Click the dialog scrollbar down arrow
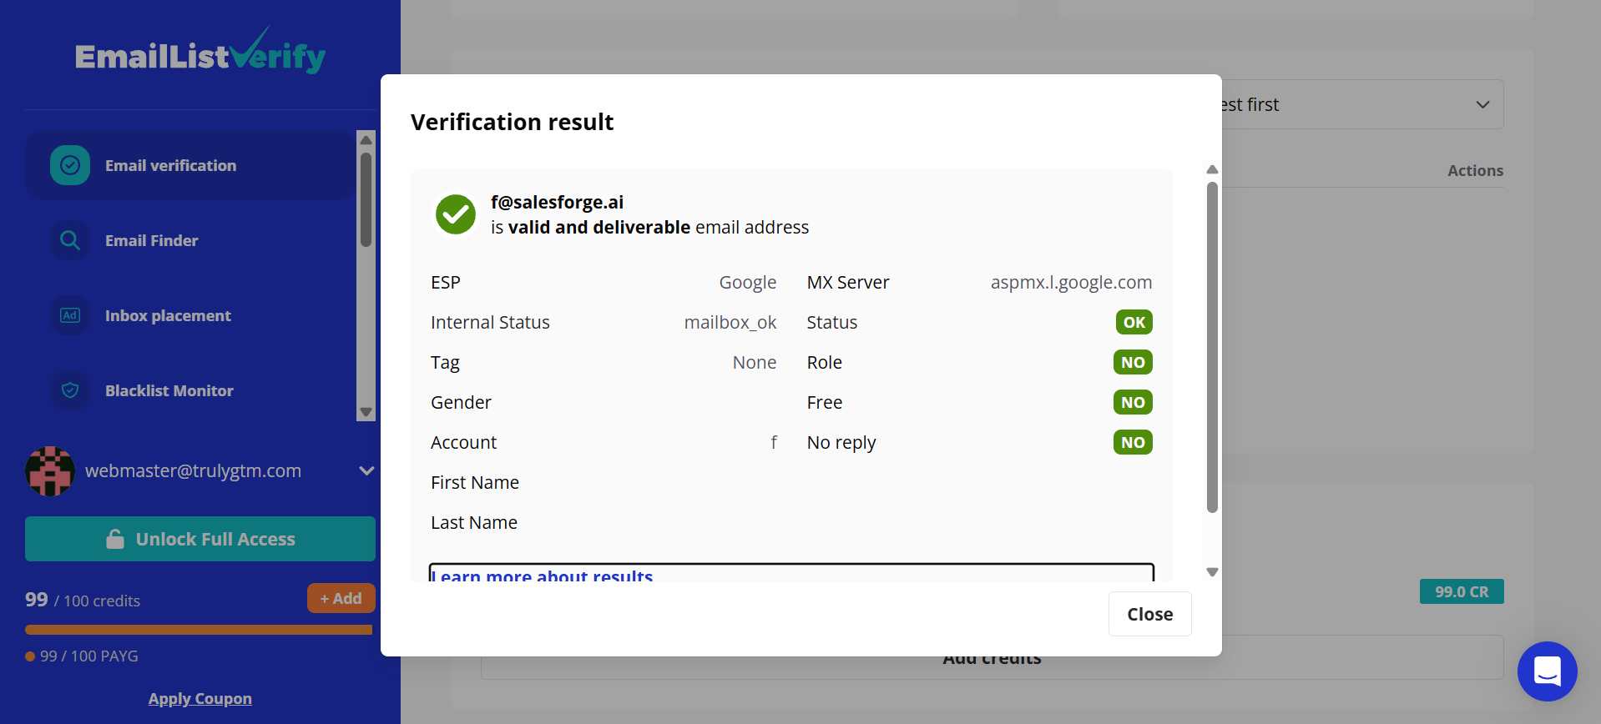Image resolution: width=1601 pixels, height=724 pixels. pyautogui.click(x=1213, y=572)
